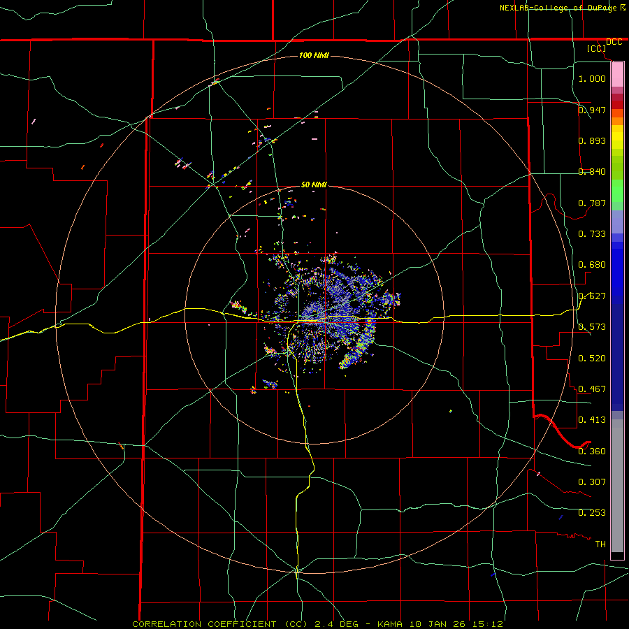The image size is (629, 629).
Task: Click the 2.4 DEG elevation text
Action: [336, 624]
